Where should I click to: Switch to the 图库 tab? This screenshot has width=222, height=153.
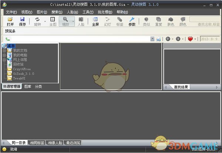28,86
